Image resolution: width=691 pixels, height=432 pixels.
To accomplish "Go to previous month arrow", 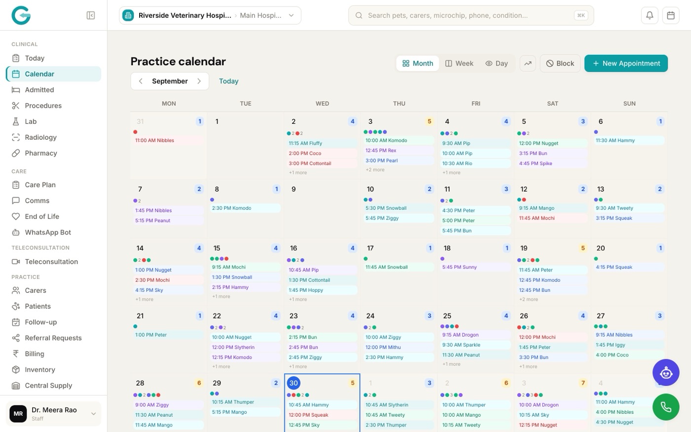I will [x=141, y=81].
